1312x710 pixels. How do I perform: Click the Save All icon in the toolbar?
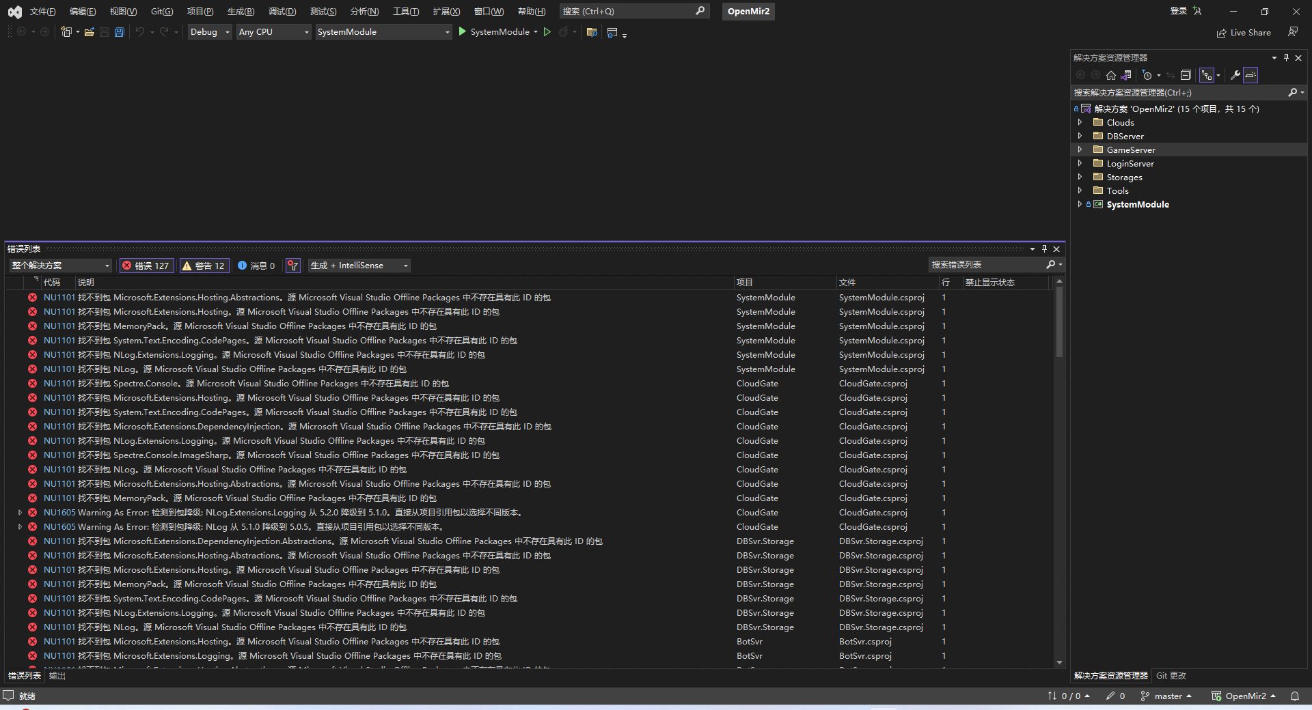120,32
